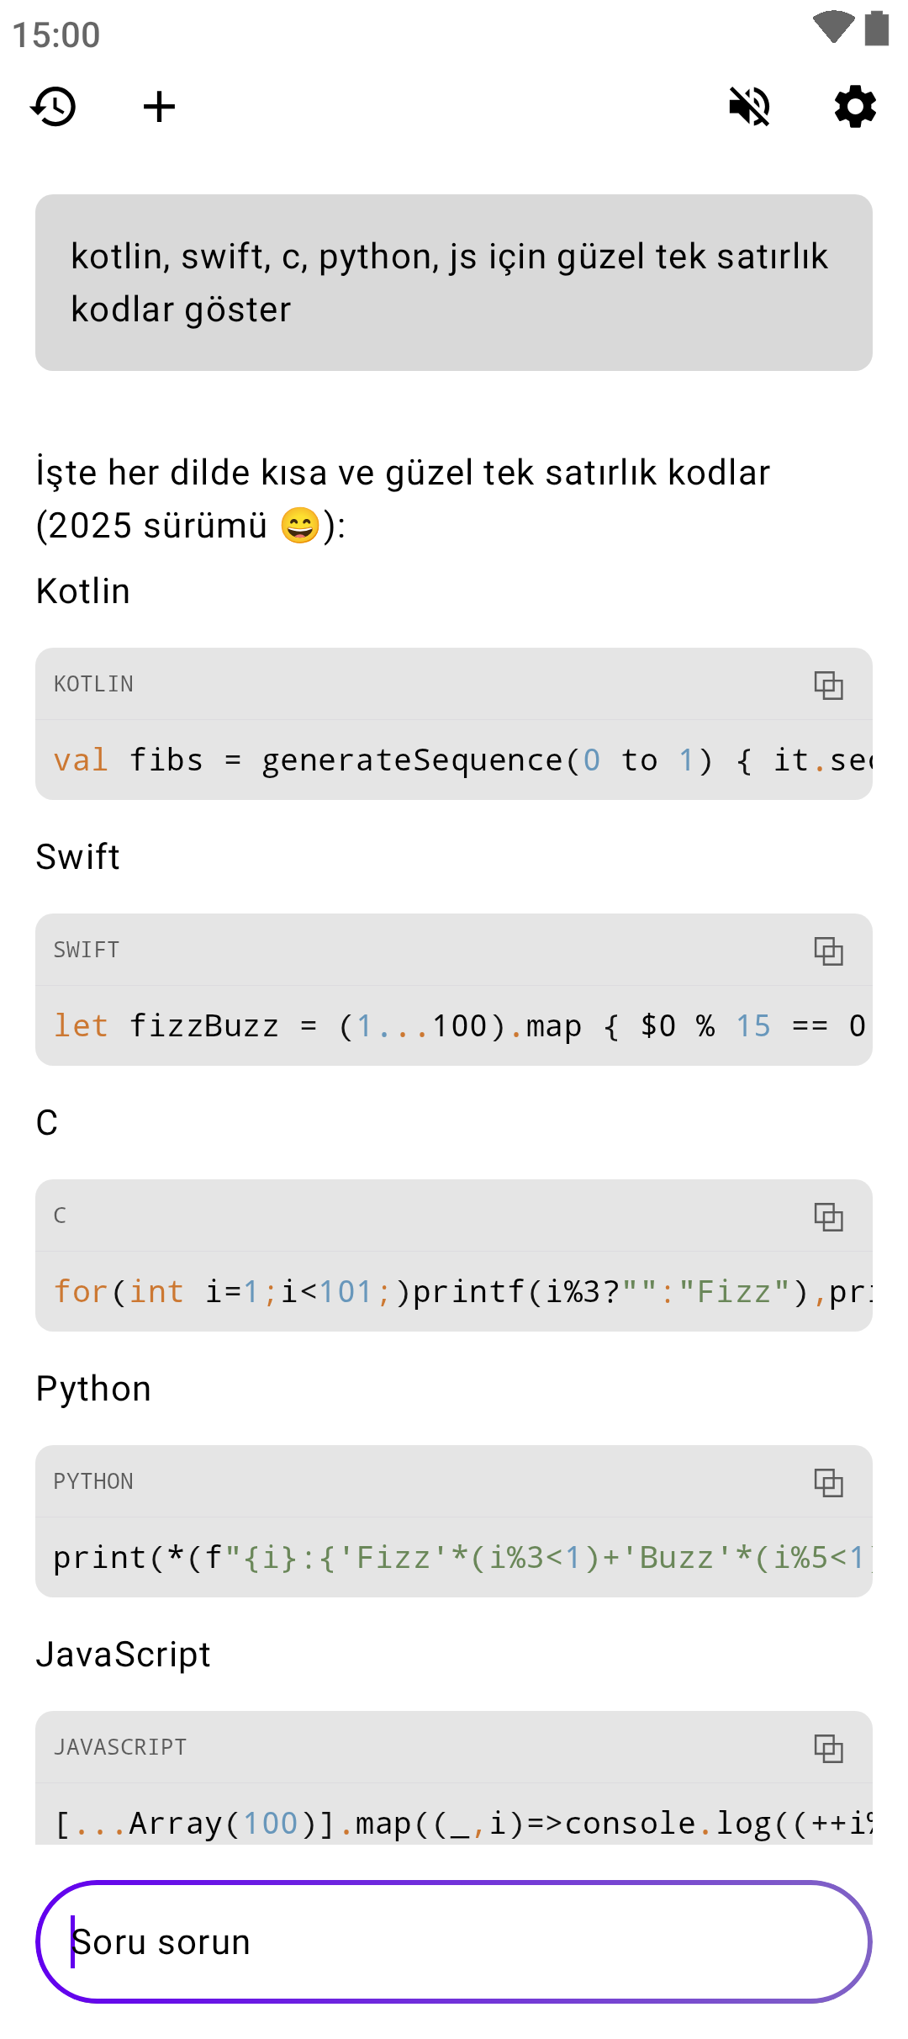Copy the Python code block
This screenshot has height=2039, width=908.
(828, 1482)
